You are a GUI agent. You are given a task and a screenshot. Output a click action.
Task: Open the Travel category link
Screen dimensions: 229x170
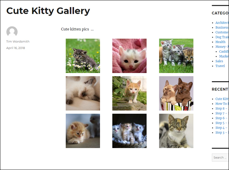(220, 66)
